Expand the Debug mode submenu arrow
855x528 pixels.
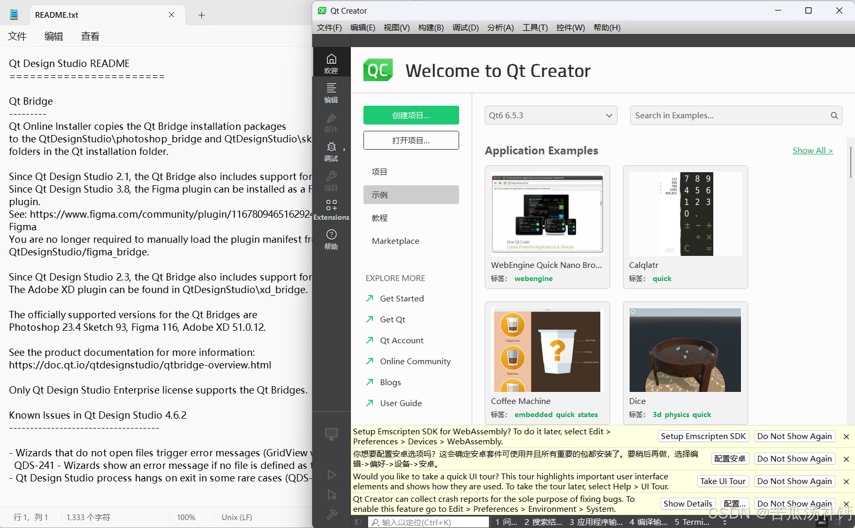(344, 150)
